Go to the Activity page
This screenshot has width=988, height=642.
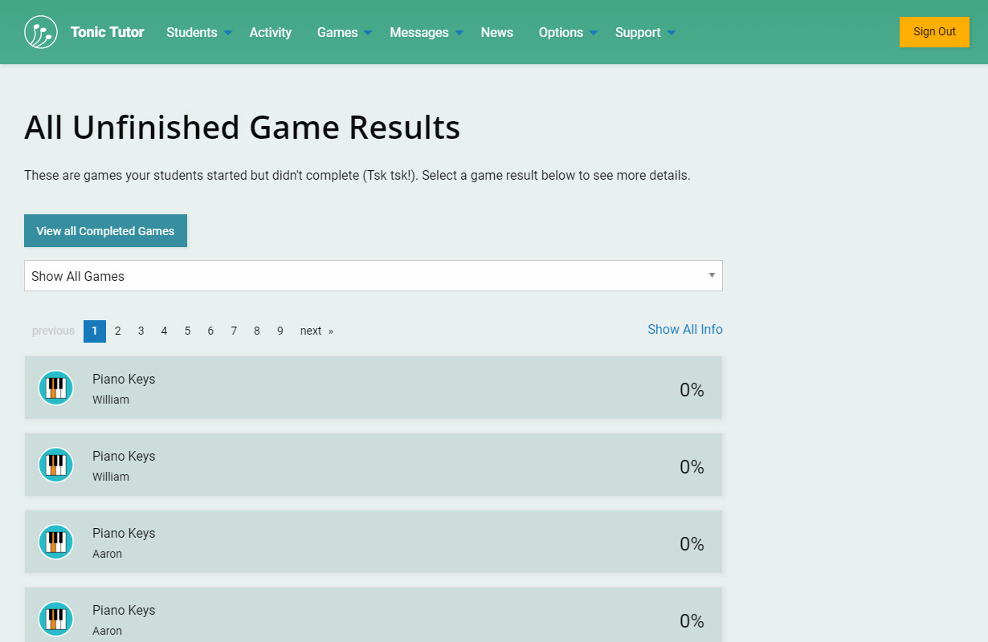(271, 32)
